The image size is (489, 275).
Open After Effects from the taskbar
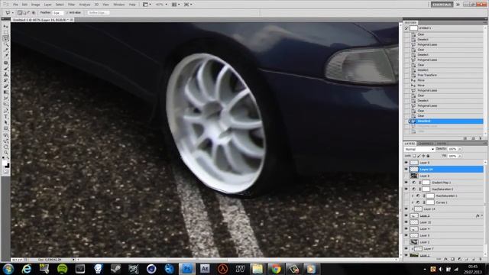click(x=205, y=269)
